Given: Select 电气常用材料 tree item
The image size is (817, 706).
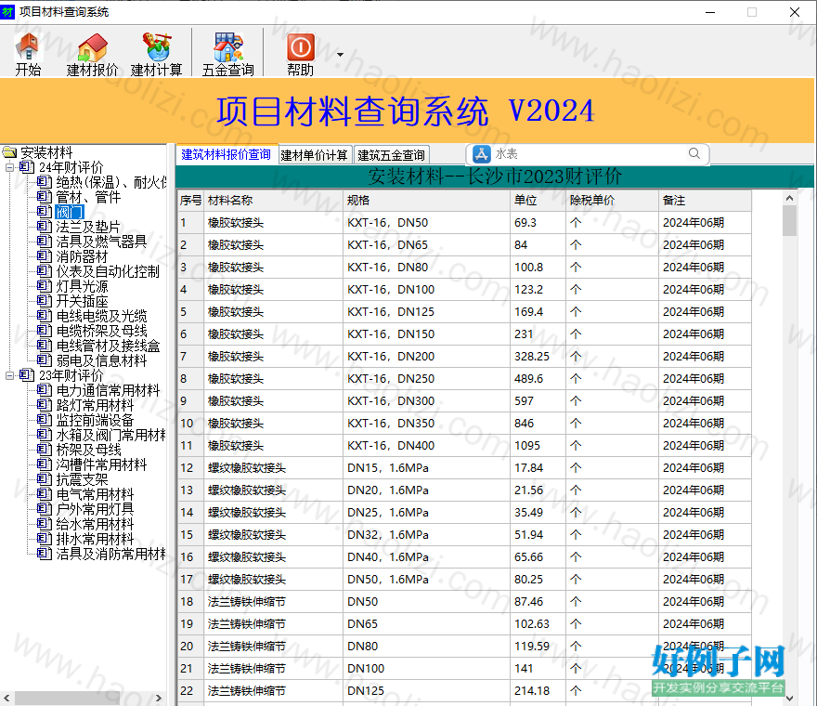Looking at the screenshot, I should point(95,494).
